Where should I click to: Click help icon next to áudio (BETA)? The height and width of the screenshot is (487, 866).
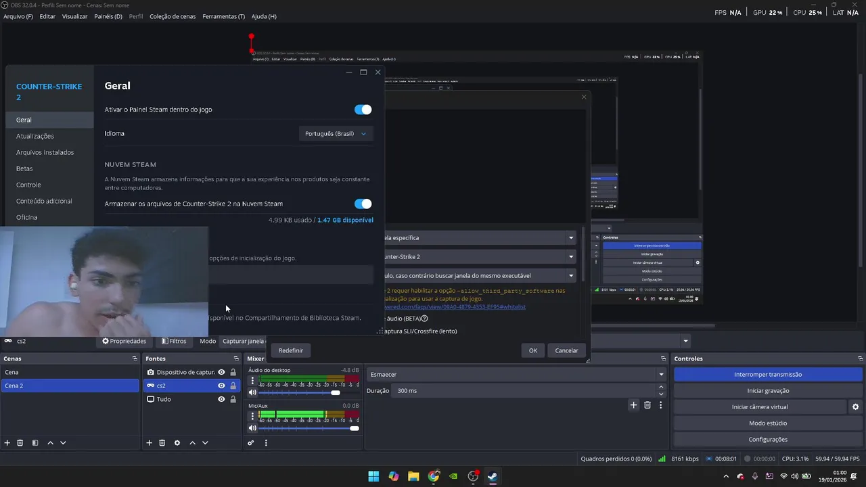coord(424,319)
